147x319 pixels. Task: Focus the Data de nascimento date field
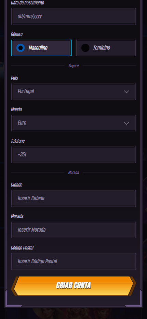pyautogui.click(x=73, y=16)
